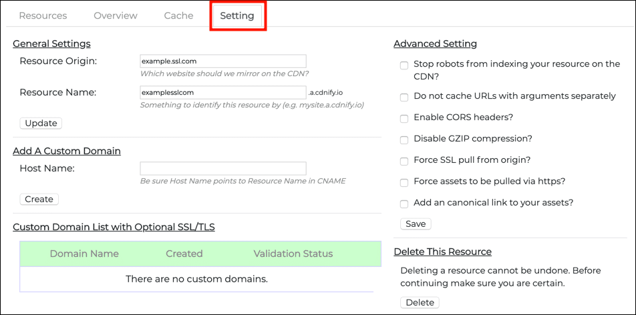Enable stop robots from indexing checkbox
The height and width of the screenshot is (315, 636).
[x=404, y=65]
